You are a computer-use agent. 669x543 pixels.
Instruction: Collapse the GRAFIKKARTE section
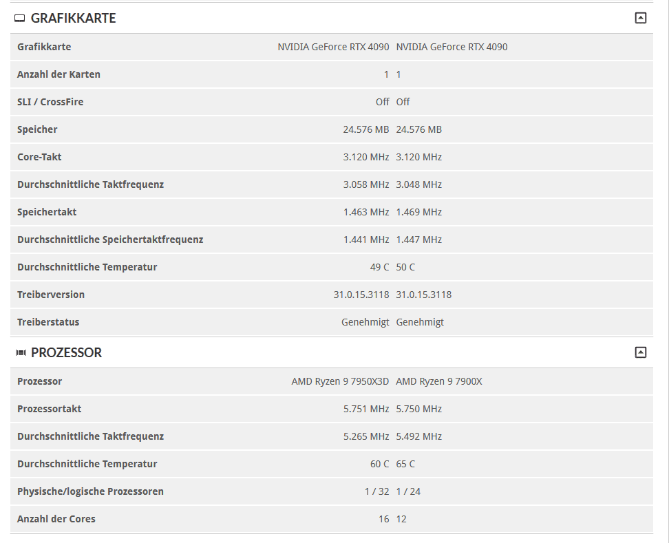coord(640,18)
